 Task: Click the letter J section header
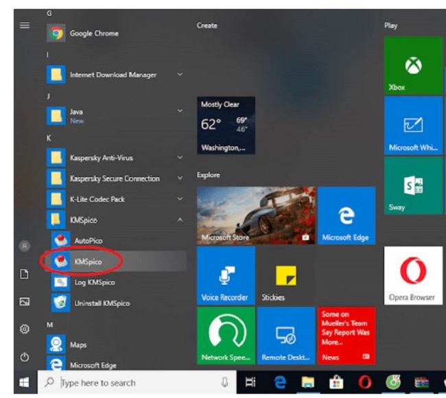pos(48,96)
